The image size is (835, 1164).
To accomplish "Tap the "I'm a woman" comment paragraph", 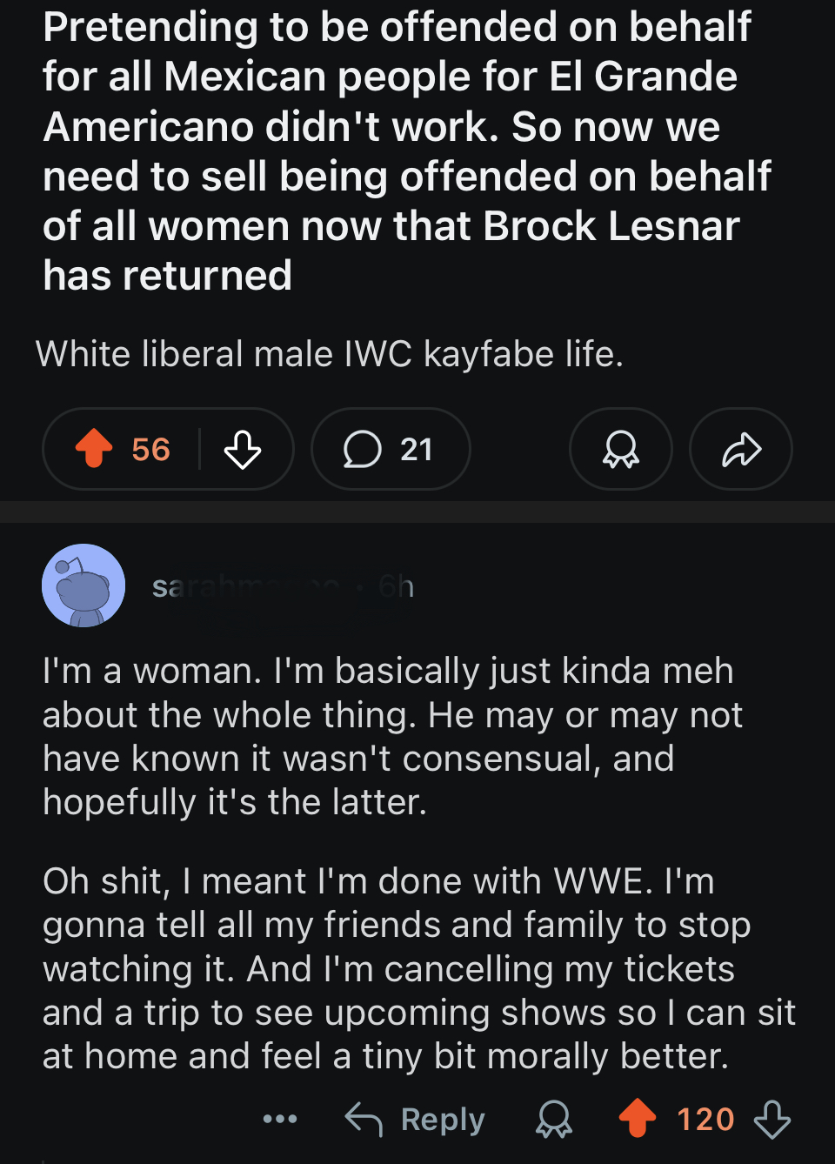I will tap(391, 736).
